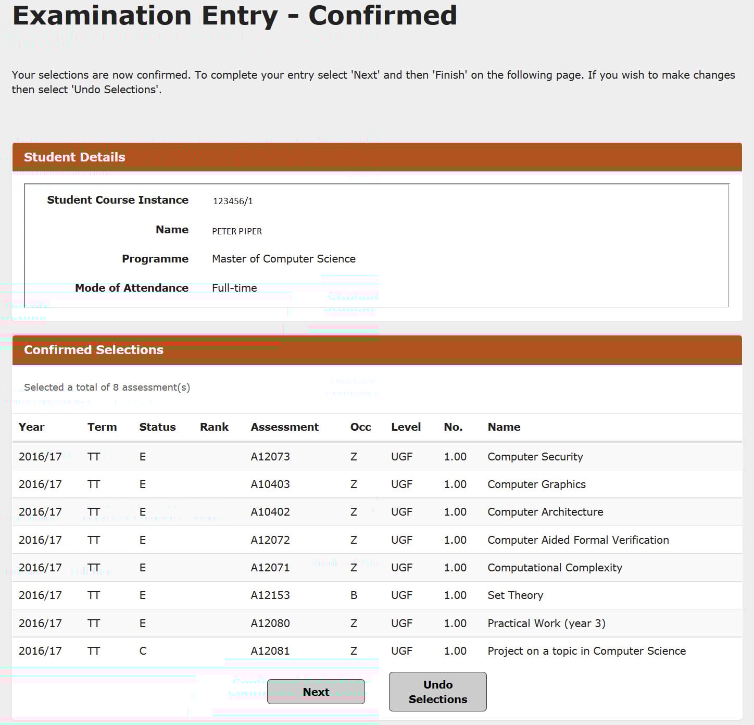Select the Master of Computer Science programme text
754x725 pixels.
[x=283, y=259]
